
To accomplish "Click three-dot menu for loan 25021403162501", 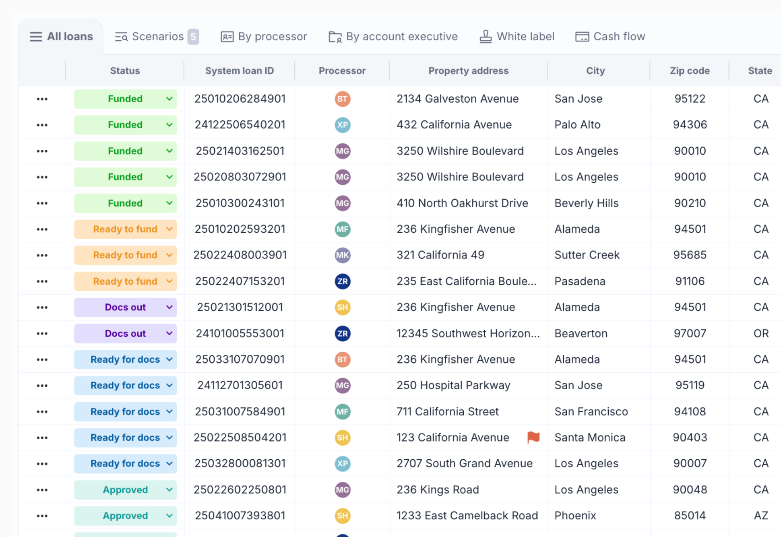I will click(42, 151).
